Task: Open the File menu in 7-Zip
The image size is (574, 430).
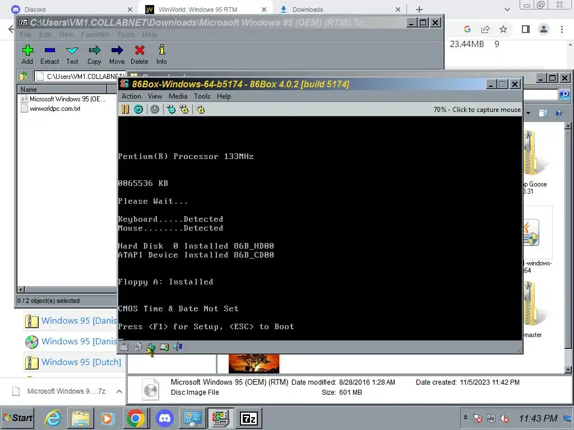Action: [26, 34]
